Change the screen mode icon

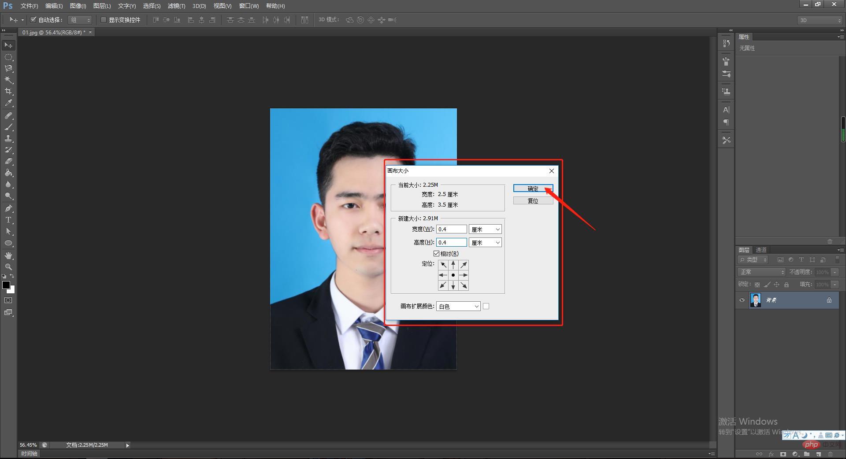pos(8,312)
